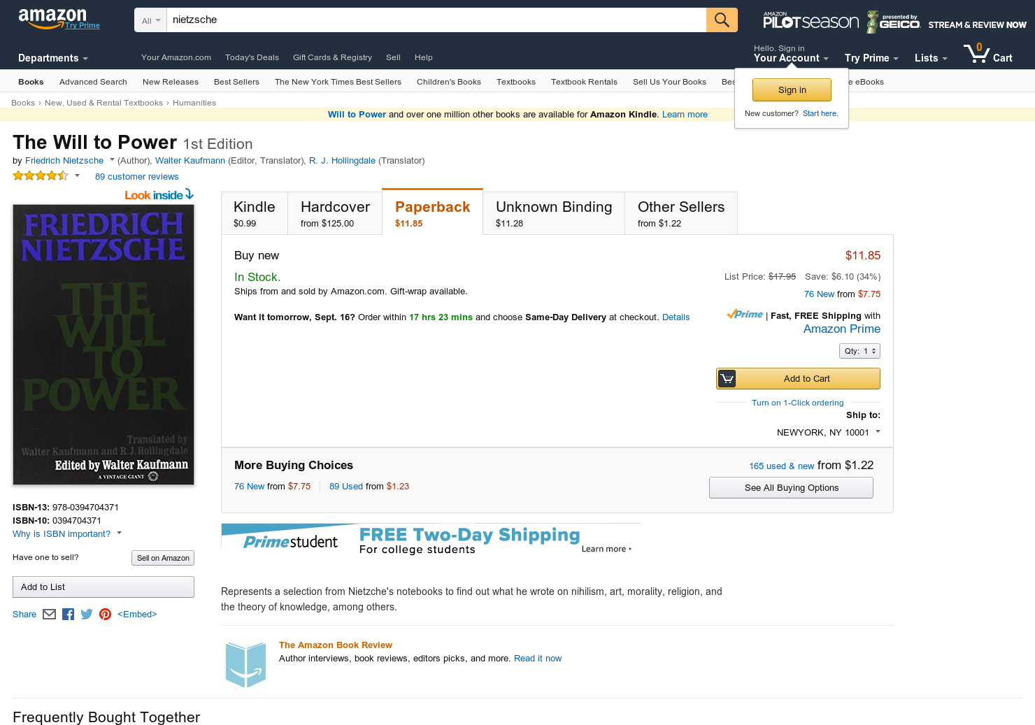Click Add to Cart button
The width and height of the screenshot is (1035, 725).
(x=798, y=378)
